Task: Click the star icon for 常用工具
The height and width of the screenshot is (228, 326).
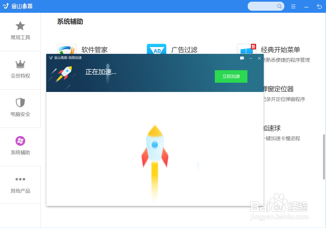Action: coord(20,26)
